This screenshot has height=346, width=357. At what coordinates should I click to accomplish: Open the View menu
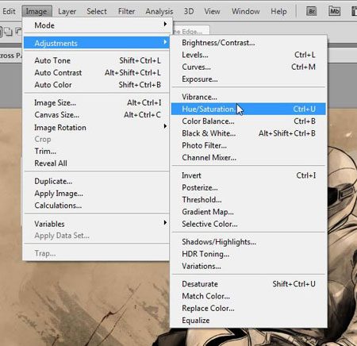point(212,11)
